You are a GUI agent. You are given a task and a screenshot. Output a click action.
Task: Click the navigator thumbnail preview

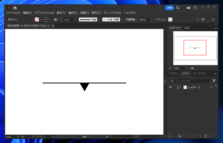pyautogui.click(x=195, y=48)
